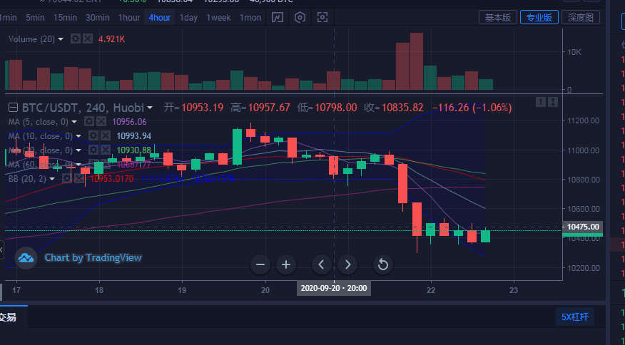625x345 pixels.
Task: Switch to the 1day timeframe
Action: (188, 18)
